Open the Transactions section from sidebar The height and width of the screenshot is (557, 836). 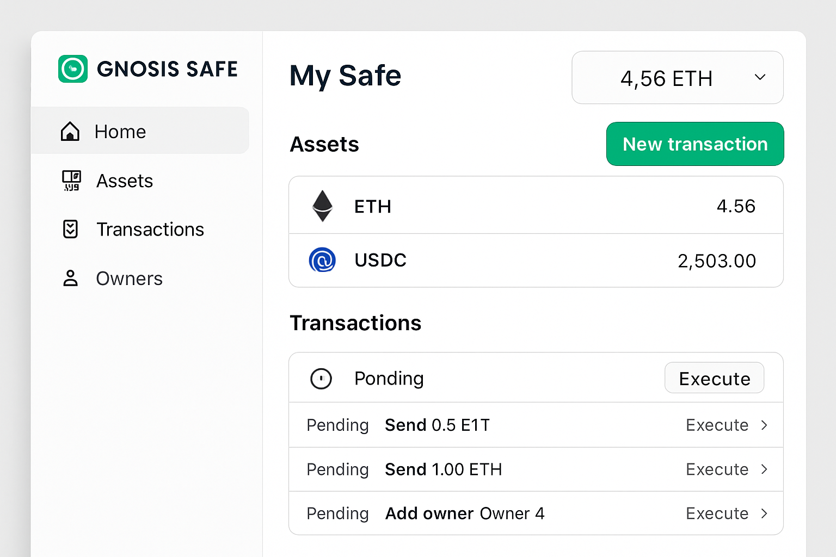150,229
